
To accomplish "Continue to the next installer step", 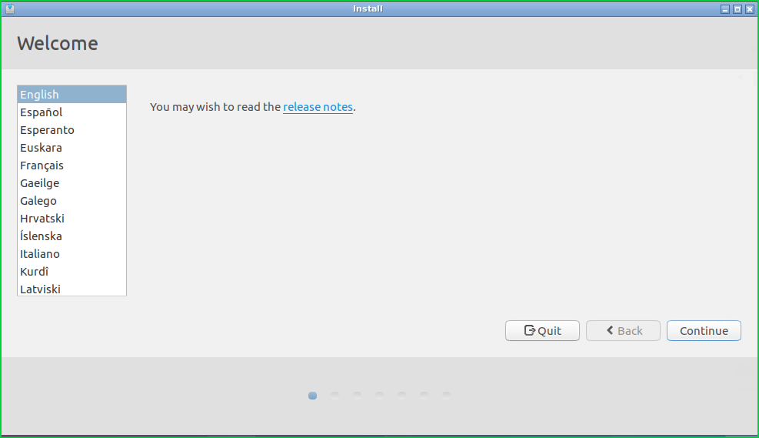I will coord(704,330).
